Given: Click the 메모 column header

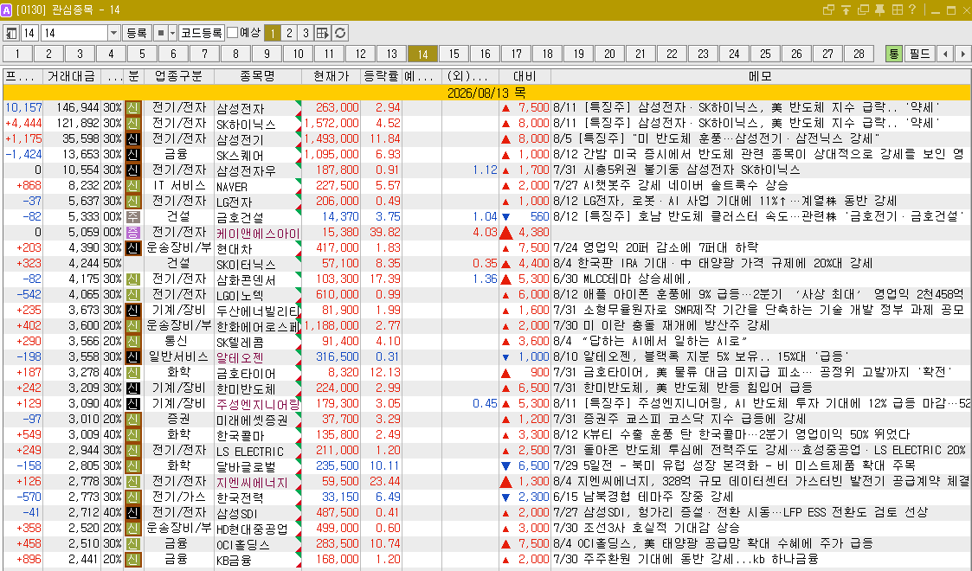Looking at the screenshot, I should [x=760, y=76].
